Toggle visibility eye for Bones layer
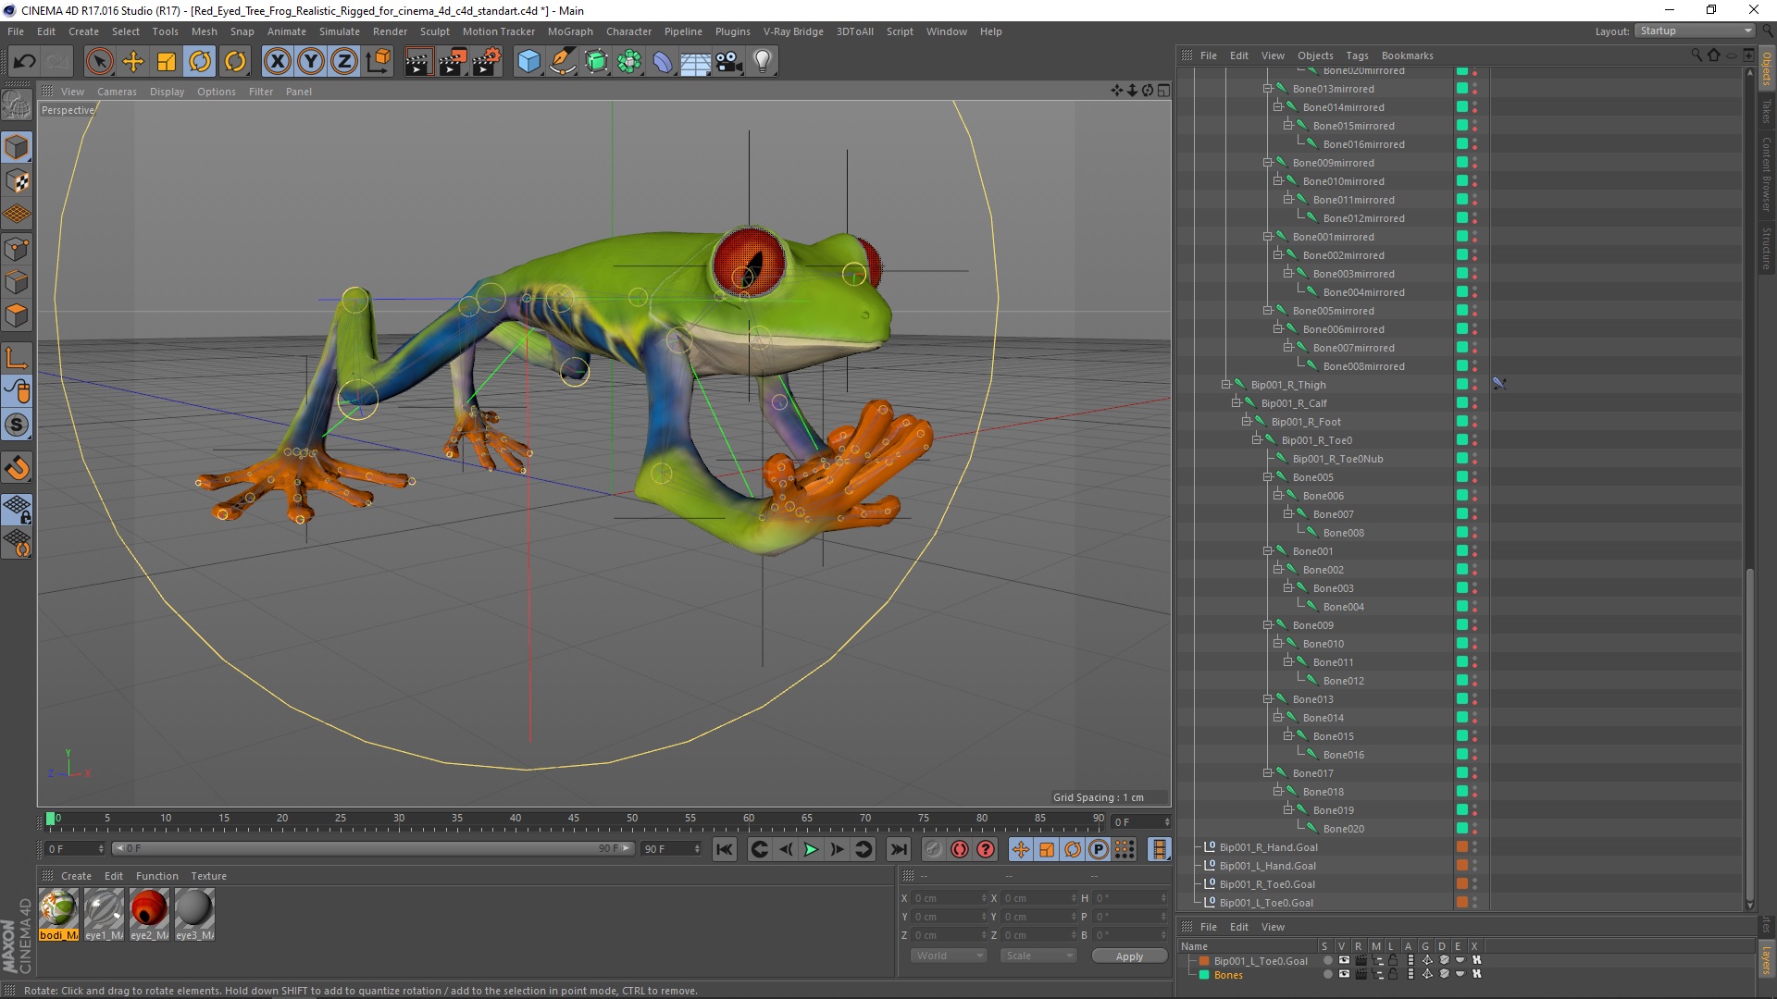This screenshot has width=1777, height=999. 1344,974
